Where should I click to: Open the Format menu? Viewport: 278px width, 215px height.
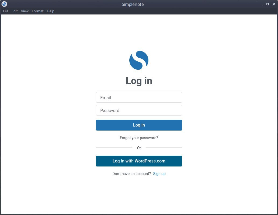pos(38,11)
